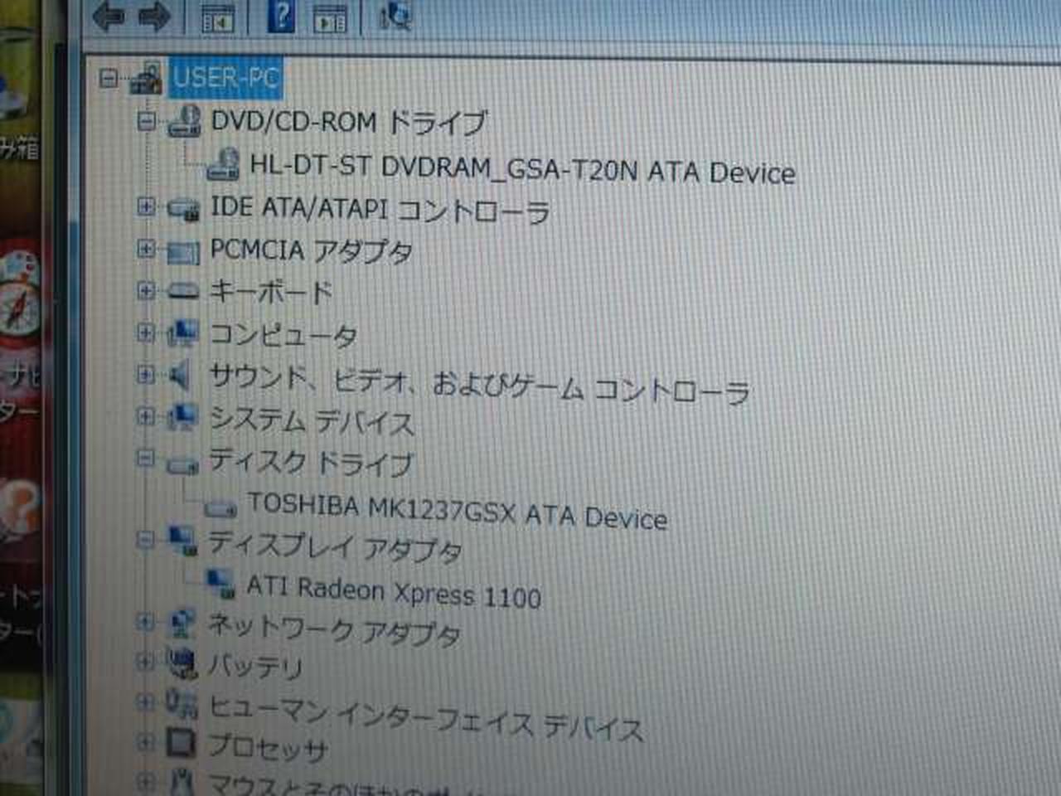The height and width of the screenshot is (796, 1061).
Task: Click the scan for hardware changes icon
Action: 395,17
